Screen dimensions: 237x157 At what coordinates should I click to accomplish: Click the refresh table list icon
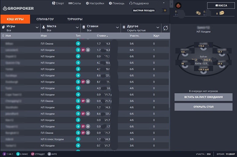165,28
